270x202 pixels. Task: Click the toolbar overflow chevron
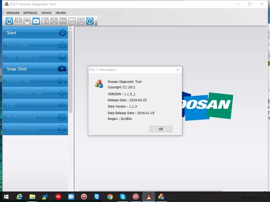(x=95, y=23)
